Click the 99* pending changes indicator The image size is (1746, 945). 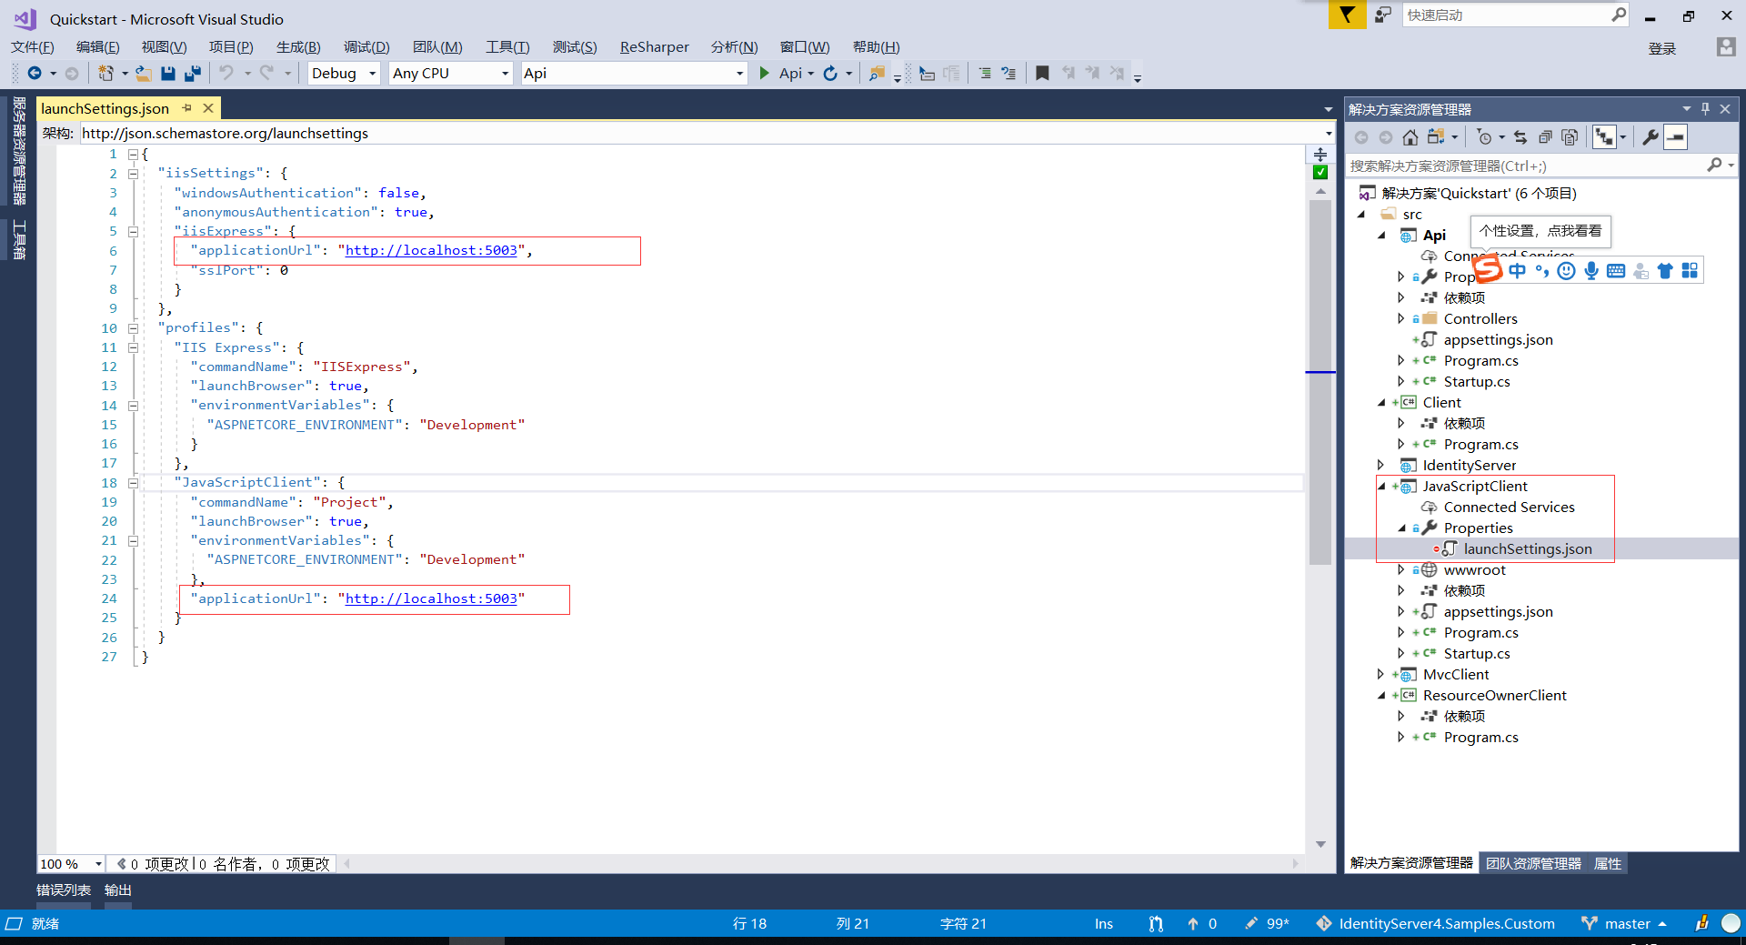tap(1267, 923)
